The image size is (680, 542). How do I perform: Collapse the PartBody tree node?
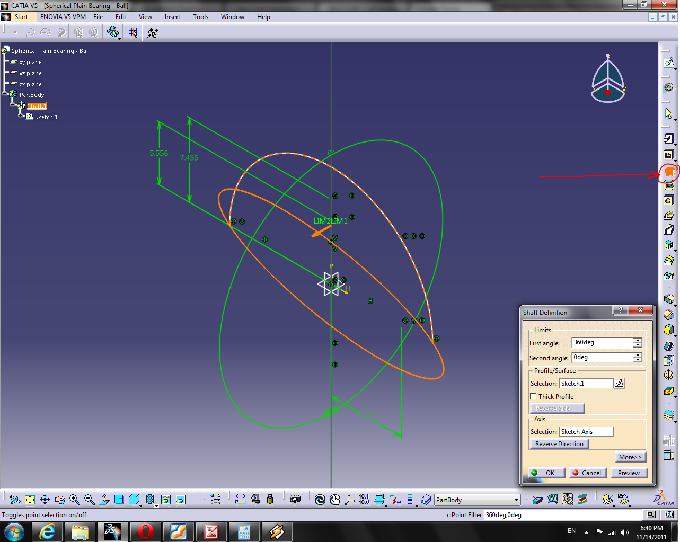pyautogui.click(x=4, y=94)
